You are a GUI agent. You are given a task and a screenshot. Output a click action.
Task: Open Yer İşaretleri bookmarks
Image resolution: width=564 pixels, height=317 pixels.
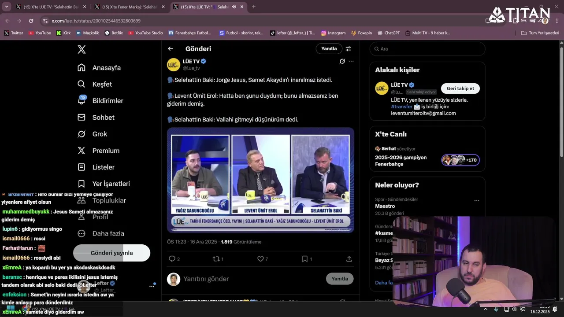[104, 184]
